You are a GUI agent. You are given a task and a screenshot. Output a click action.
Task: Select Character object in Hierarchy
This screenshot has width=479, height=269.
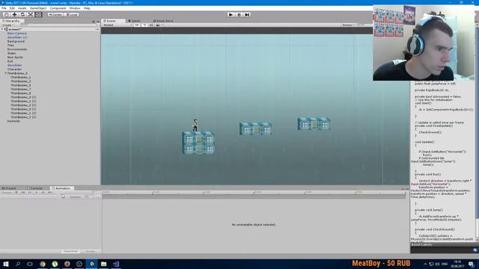(x=14, y=69)
